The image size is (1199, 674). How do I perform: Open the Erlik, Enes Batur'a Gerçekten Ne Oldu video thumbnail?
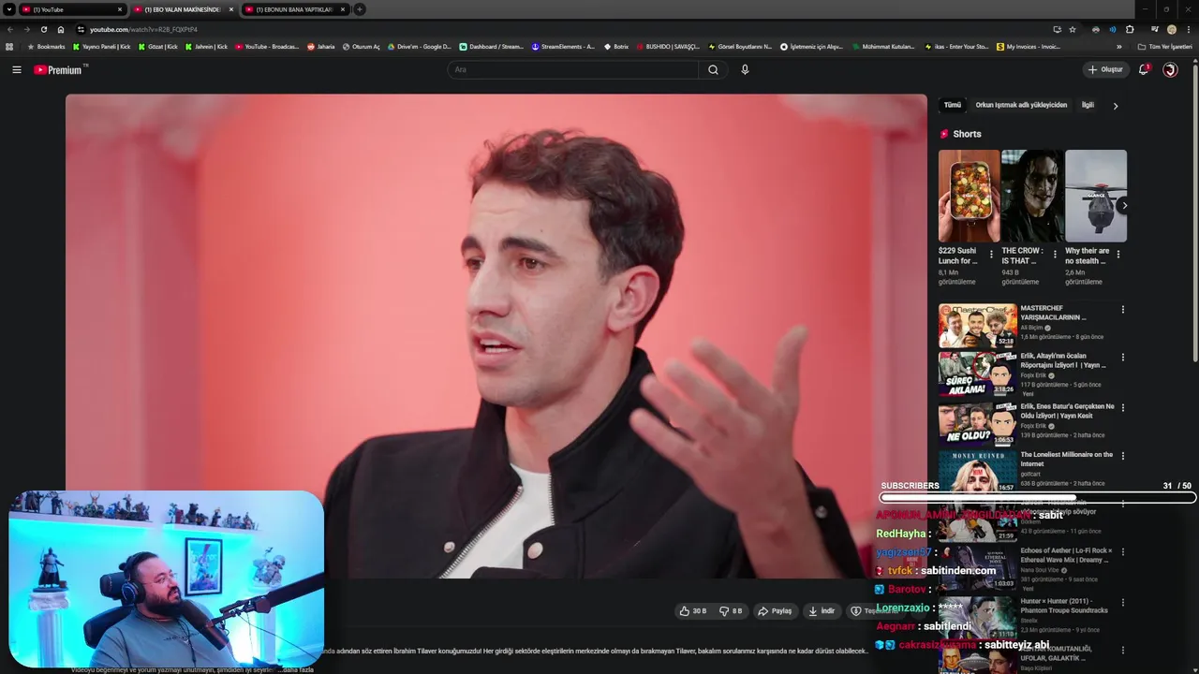tap(978, 424)
